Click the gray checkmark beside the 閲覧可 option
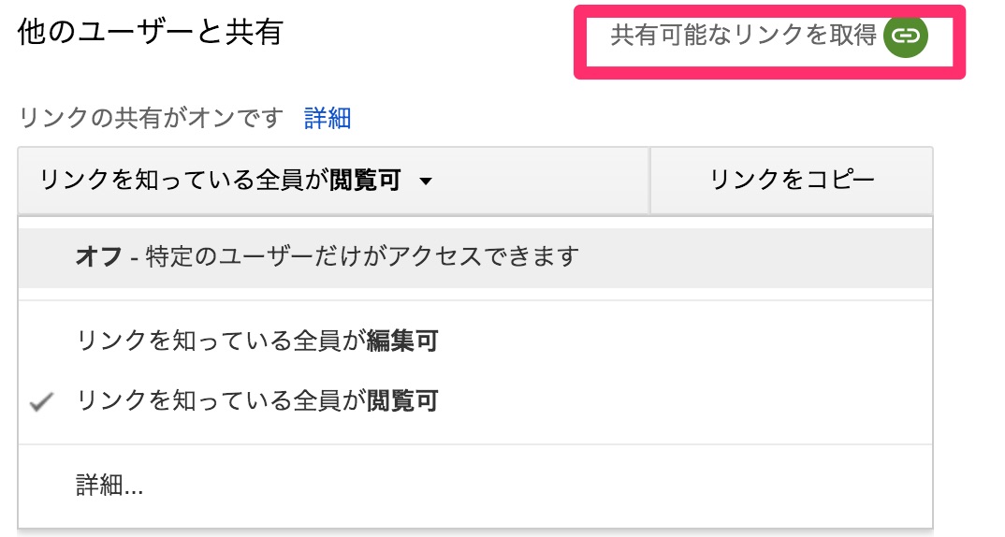Image resolution: width=1005 pixels, height=537 pixels. pyautogui.click(x=41, y=402)
